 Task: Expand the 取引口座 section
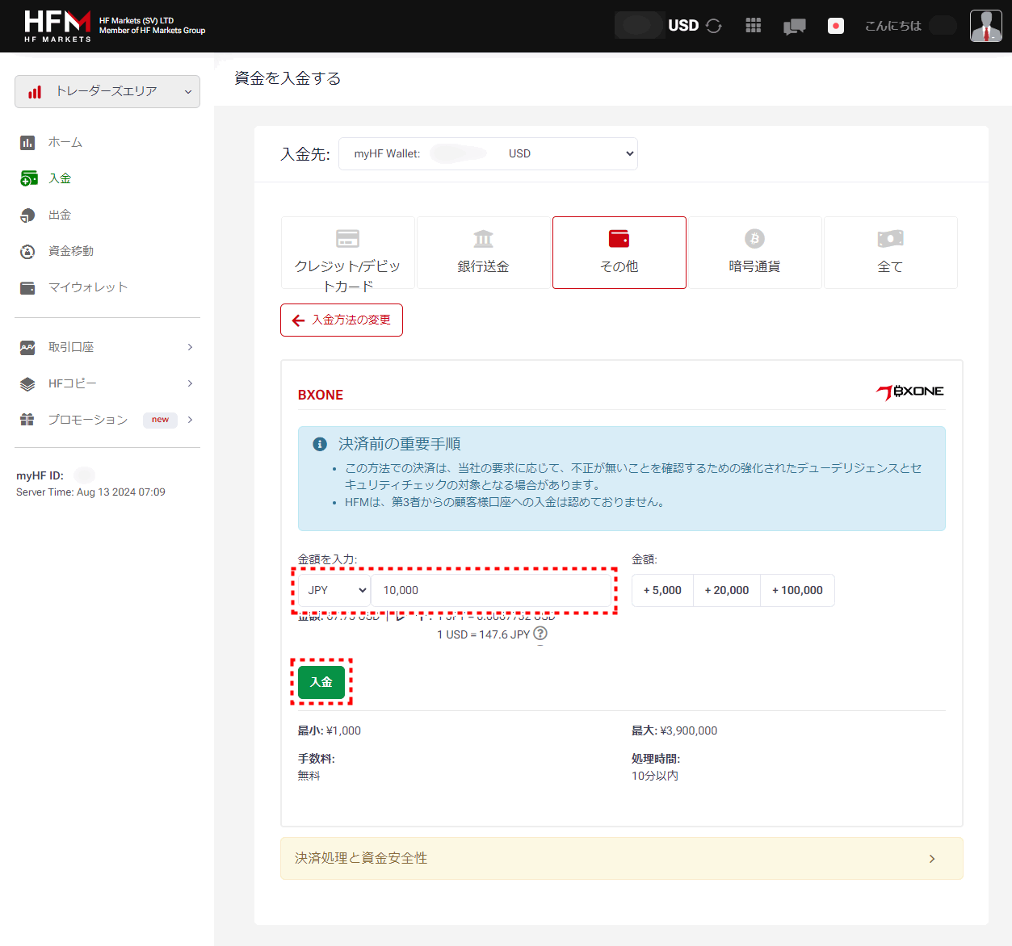coord(107,347)
